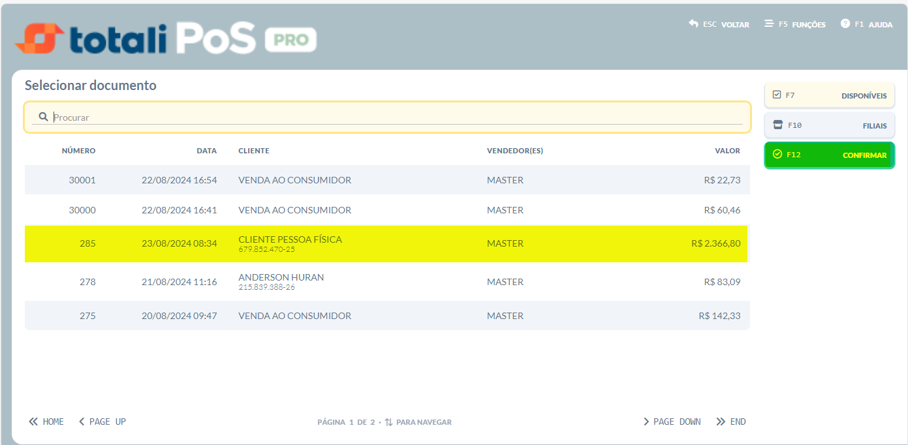This screenshot has height=445, width=908.
Task: Jump to last page with END
Action: [x=731, y=422]
